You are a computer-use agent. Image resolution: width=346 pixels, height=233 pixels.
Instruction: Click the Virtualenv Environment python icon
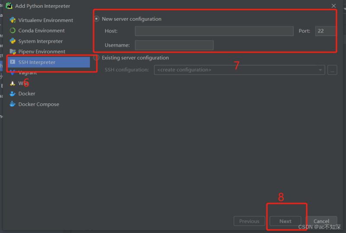tap(13, 20)
